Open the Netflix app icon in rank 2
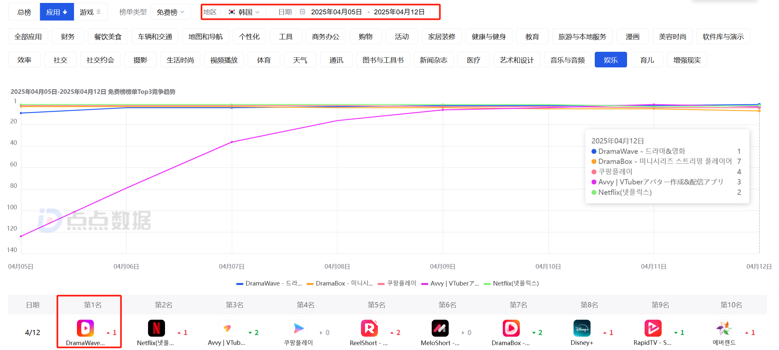 point(156,328)
